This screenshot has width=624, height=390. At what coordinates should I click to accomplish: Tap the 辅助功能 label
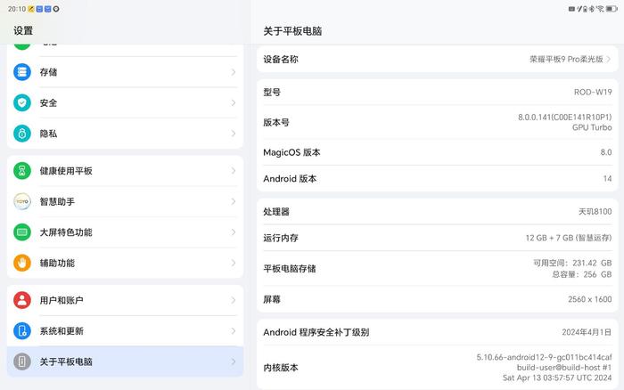57,263
